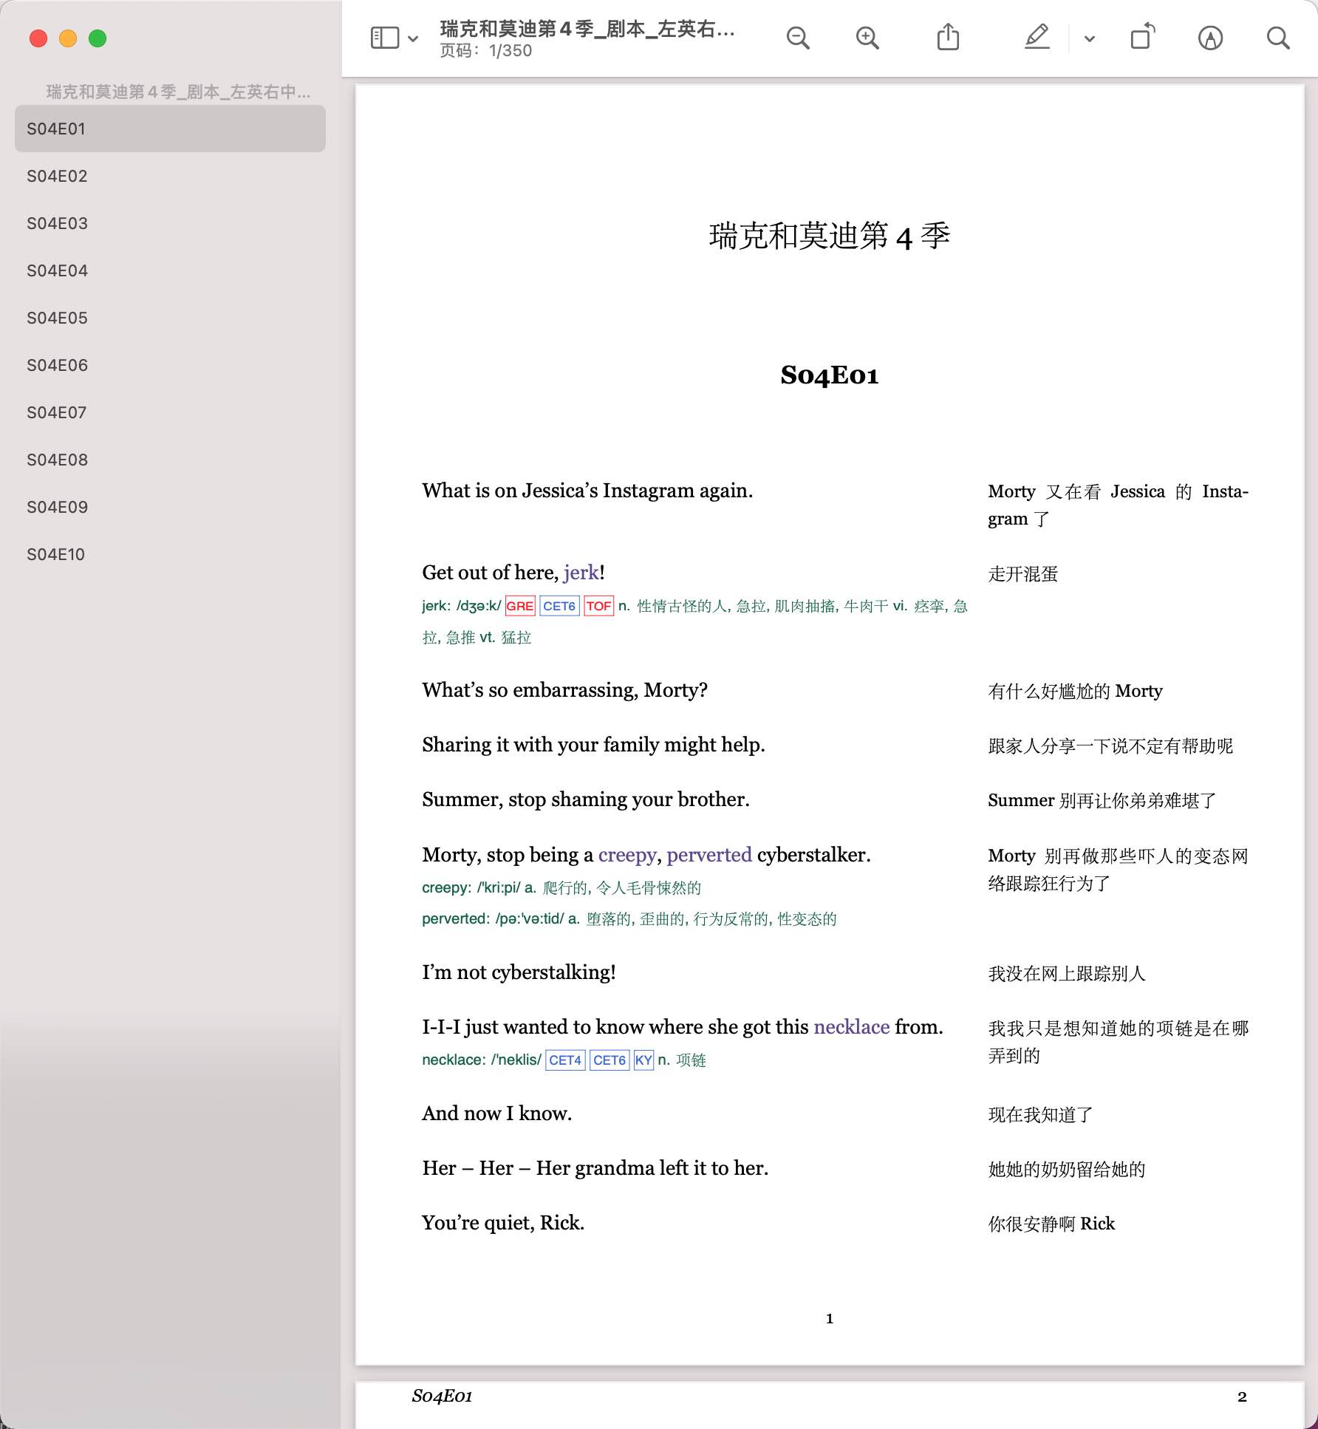Toggle the sidebar view button
Image resolution: width=1318 pixels, height=1429 pixels.
(384, 38)
